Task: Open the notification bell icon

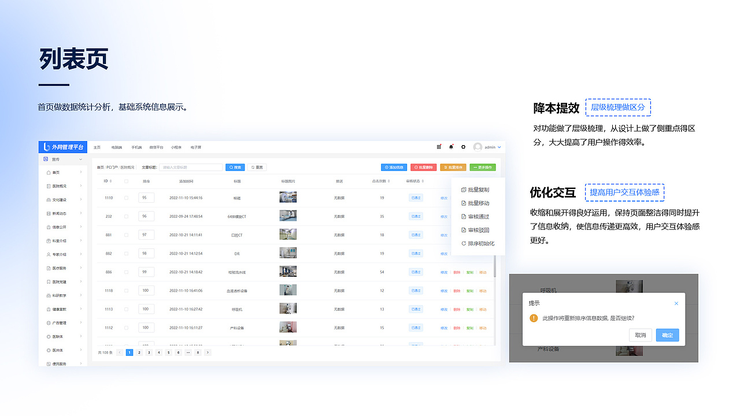Action: click(x=451, y=147)
